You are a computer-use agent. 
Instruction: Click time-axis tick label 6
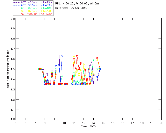[x=25, y=123]
